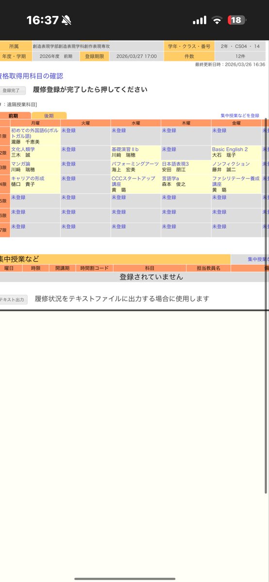
Task: Tap the battery indicator showing 18
Action: pyautogui.click(x=237, y=20)
